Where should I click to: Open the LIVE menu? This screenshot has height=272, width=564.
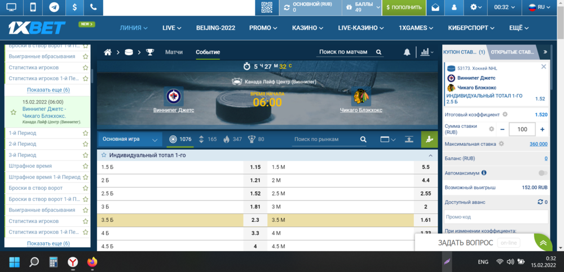171,28
